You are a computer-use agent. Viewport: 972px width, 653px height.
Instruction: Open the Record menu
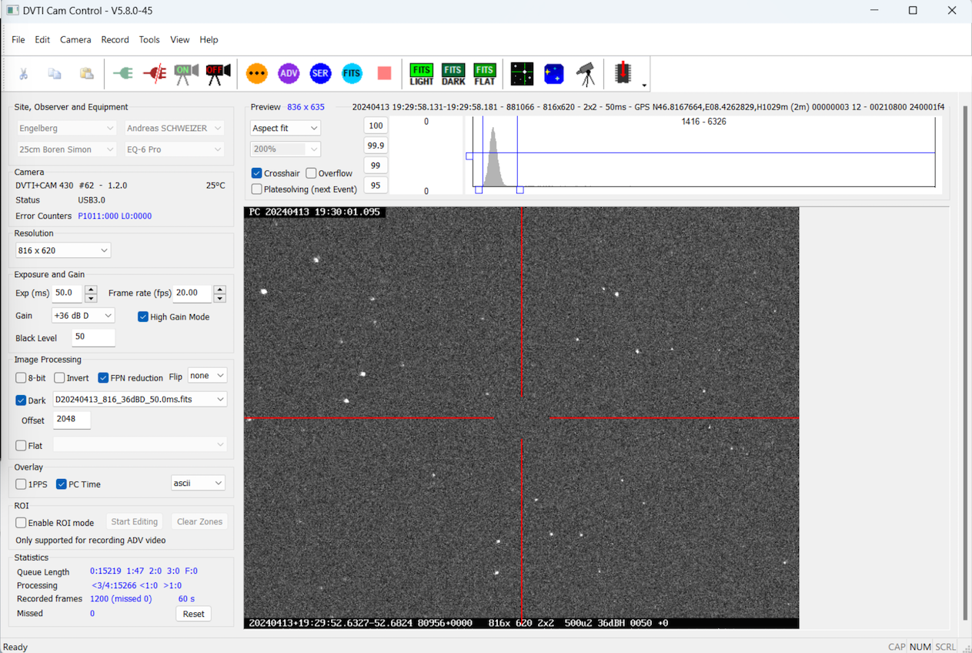[x=115, y=39]
